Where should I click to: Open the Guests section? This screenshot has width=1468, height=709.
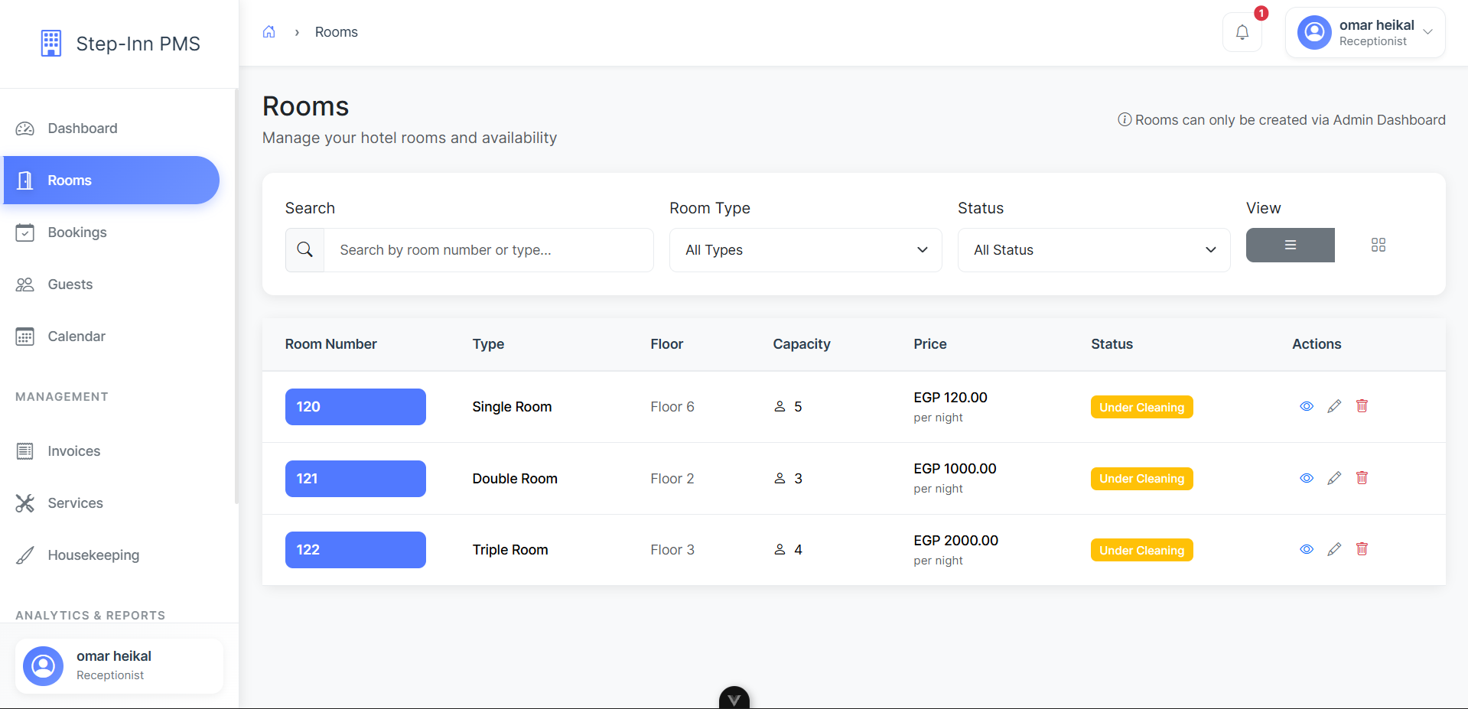[x=70, y=284]
